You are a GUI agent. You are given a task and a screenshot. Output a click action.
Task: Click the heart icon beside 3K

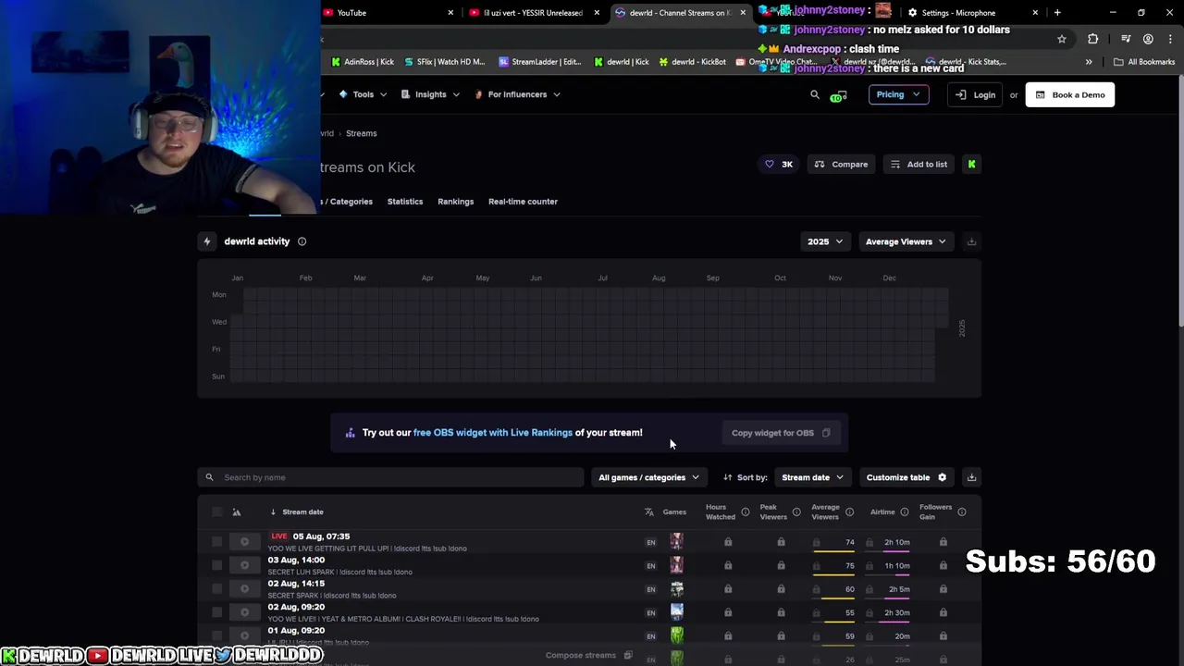(x=770, y=165)
